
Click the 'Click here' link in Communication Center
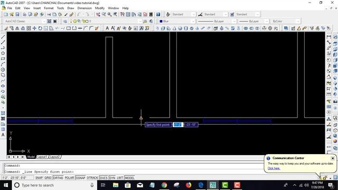pos(274,168)
